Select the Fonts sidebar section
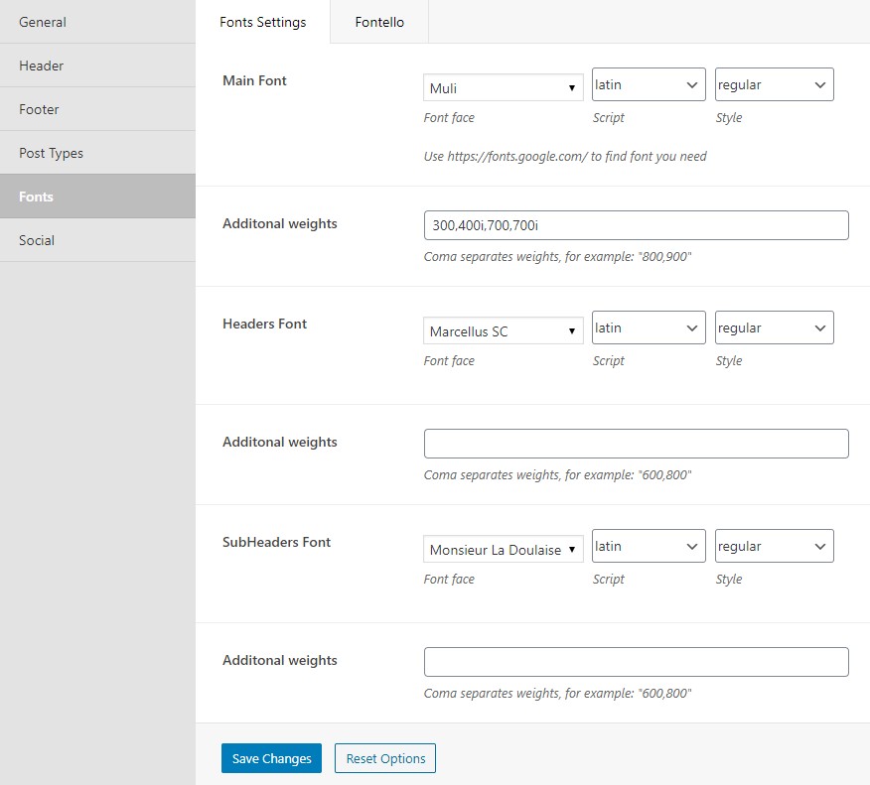The width and height of the screenshot is (870, 785). (97, 196)
